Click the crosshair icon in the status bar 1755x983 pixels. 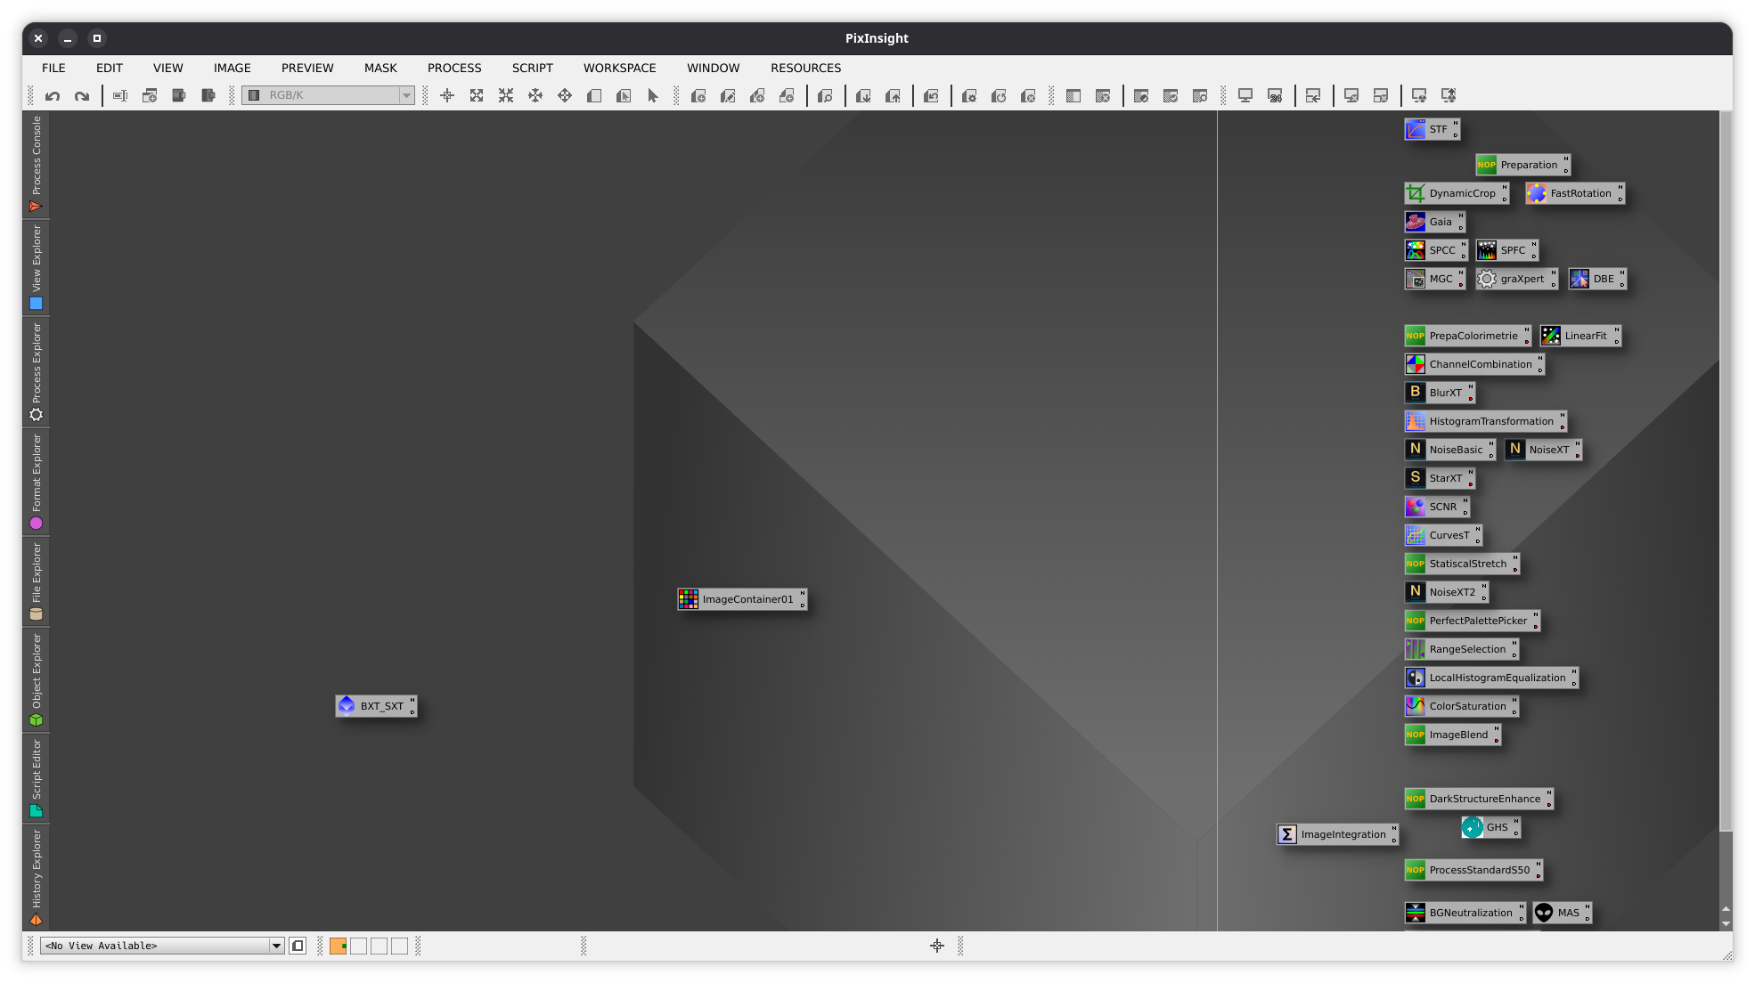(937, 946)
